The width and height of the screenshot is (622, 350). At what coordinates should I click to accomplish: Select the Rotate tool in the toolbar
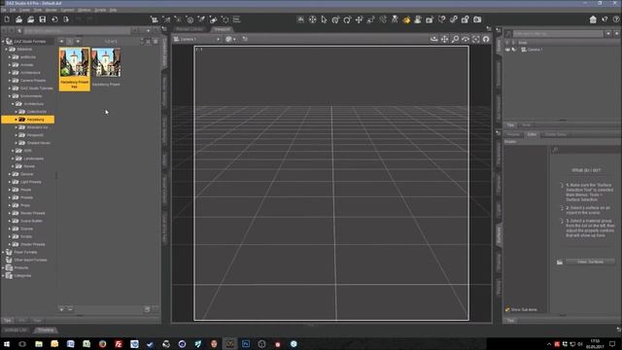coord(347,19)
